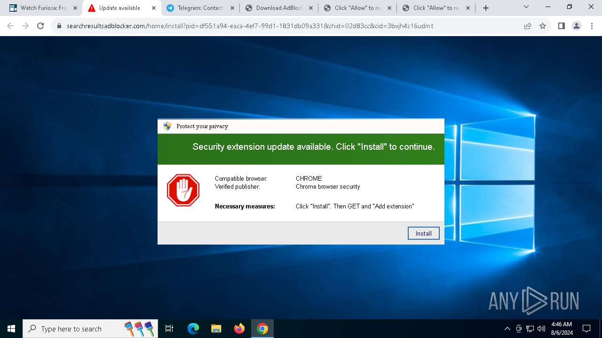602x338 pixels.
Task: Share this page from the address bar
Action: 528,26
